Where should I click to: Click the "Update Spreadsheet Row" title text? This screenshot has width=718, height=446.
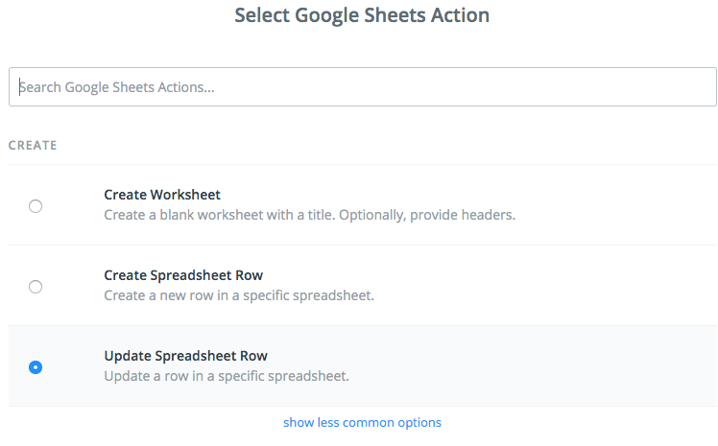pos(185,356)
